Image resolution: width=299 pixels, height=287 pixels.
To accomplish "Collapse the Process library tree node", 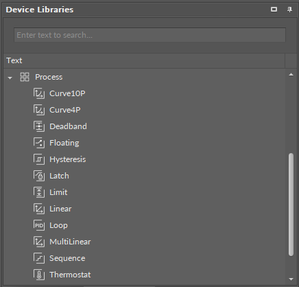I will [x=10, y=78].
